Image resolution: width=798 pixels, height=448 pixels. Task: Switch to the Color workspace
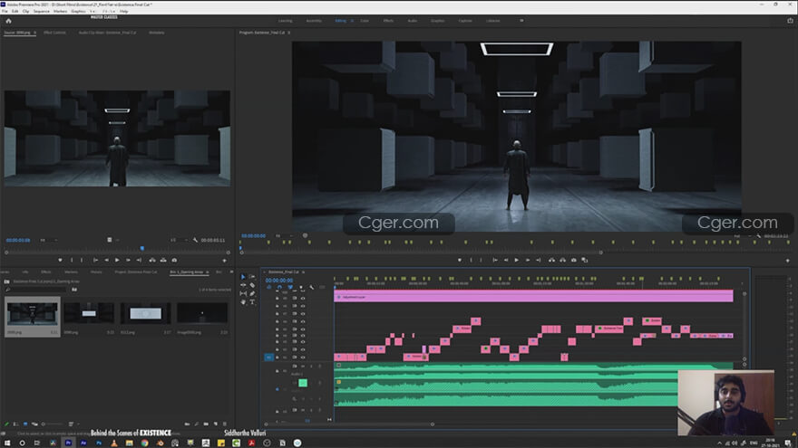[x=365, y=21]
